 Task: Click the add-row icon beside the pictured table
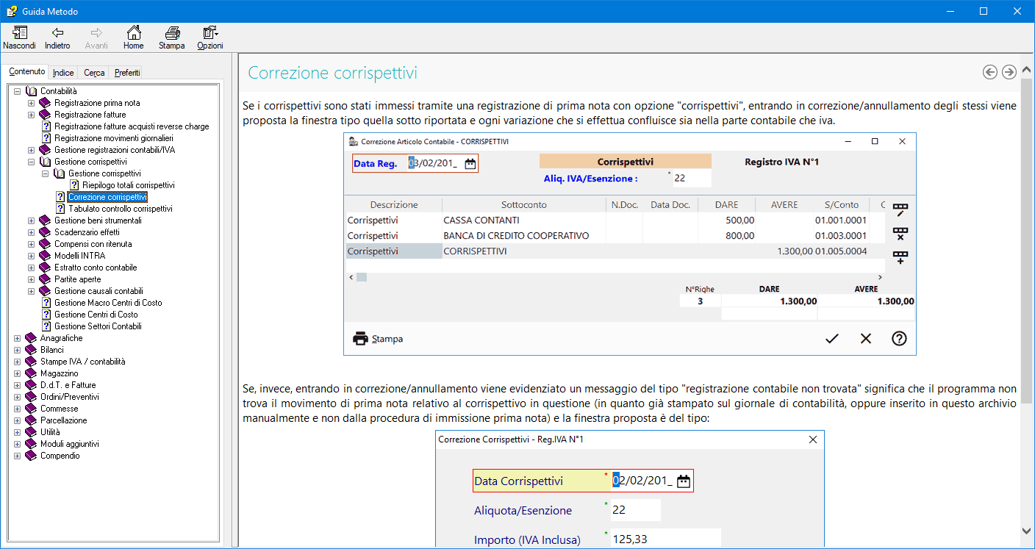900,257
